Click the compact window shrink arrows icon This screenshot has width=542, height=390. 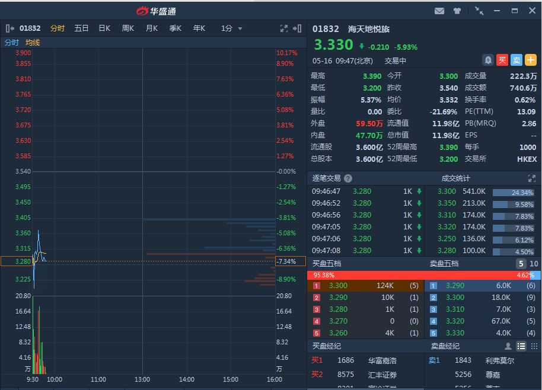(x=479, y=11)
